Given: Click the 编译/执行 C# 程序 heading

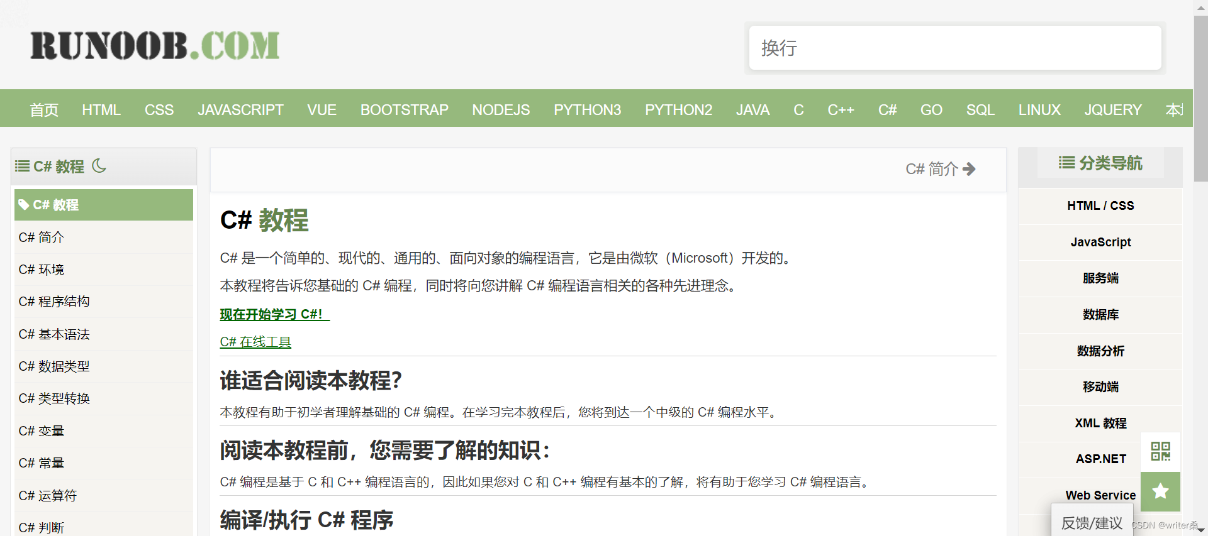Looking at the screenshot, I should [306, 520].
